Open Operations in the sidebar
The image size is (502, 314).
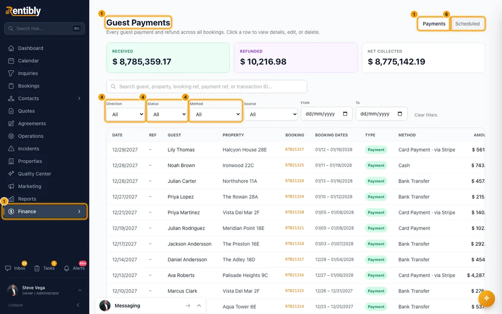tap(44, 136)
